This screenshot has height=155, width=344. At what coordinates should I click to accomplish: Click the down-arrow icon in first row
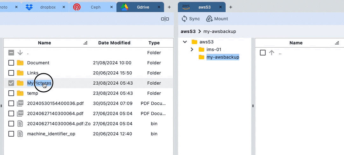coord(20,53)
